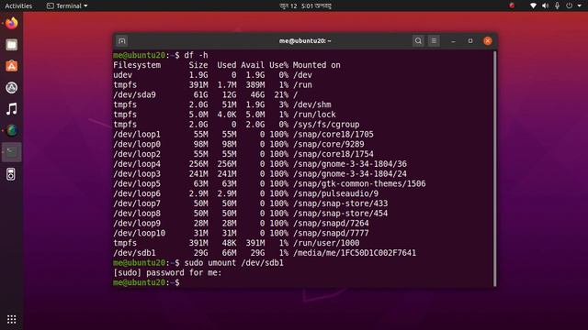This screenshot has width=588, height=330.
Task: Click the terminal title me@ubuntu20
Action: pyautogui.click(x=305, y=40)
